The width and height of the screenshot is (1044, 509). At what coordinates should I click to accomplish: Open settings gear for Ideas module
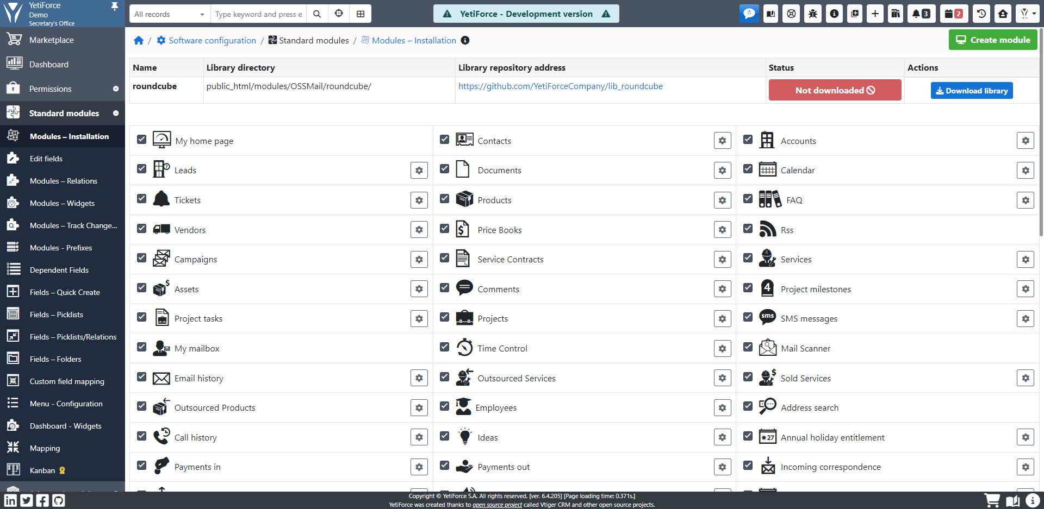click(x=723, y=437)
